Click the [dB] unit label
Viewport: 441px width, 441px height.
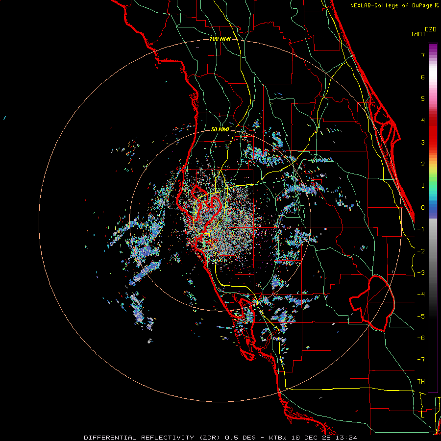point(418,34)
